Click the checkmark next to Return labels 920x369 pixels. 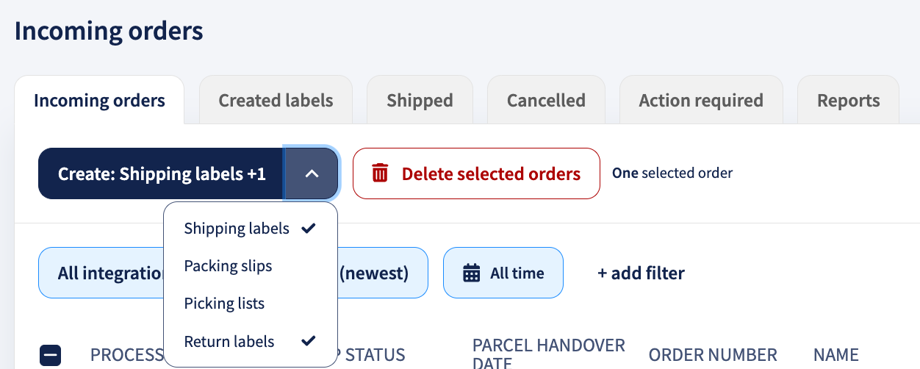tap(309, 341)
